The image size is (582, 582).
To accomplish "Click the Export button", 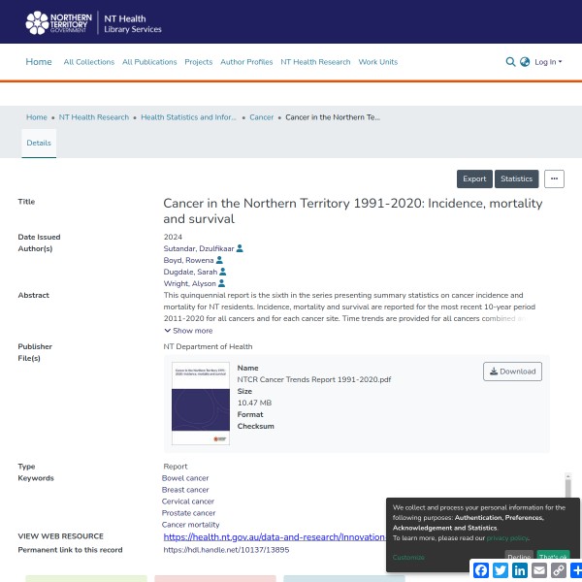I will (474, 178).
